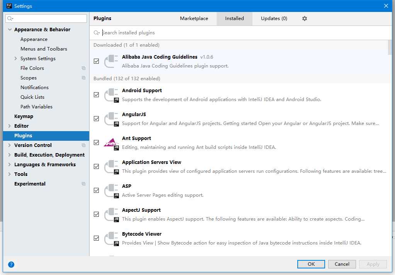
Task: Click the Cancel button
Action: (342, 264)
